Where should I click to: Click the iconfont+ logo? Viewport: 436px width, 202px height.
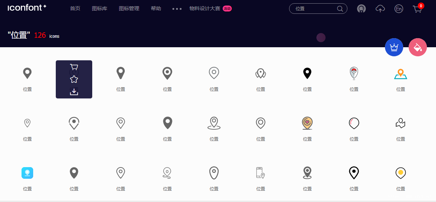[x=27, y=8]
